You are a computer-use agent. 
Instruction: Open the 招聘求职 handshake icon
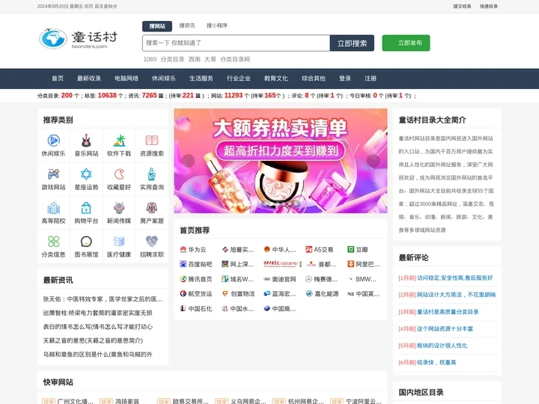(151, 242)
